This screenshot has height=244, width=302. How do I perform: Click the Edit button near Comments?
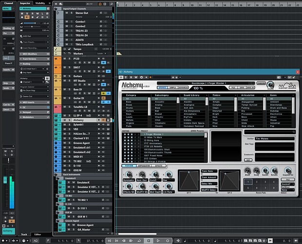coord(248,160)
